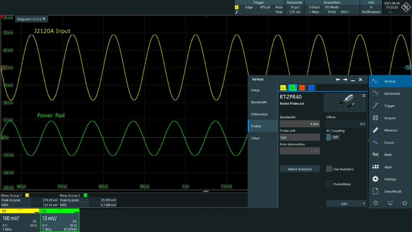Open the Acquire menu icon

click(x=375, y=118)
